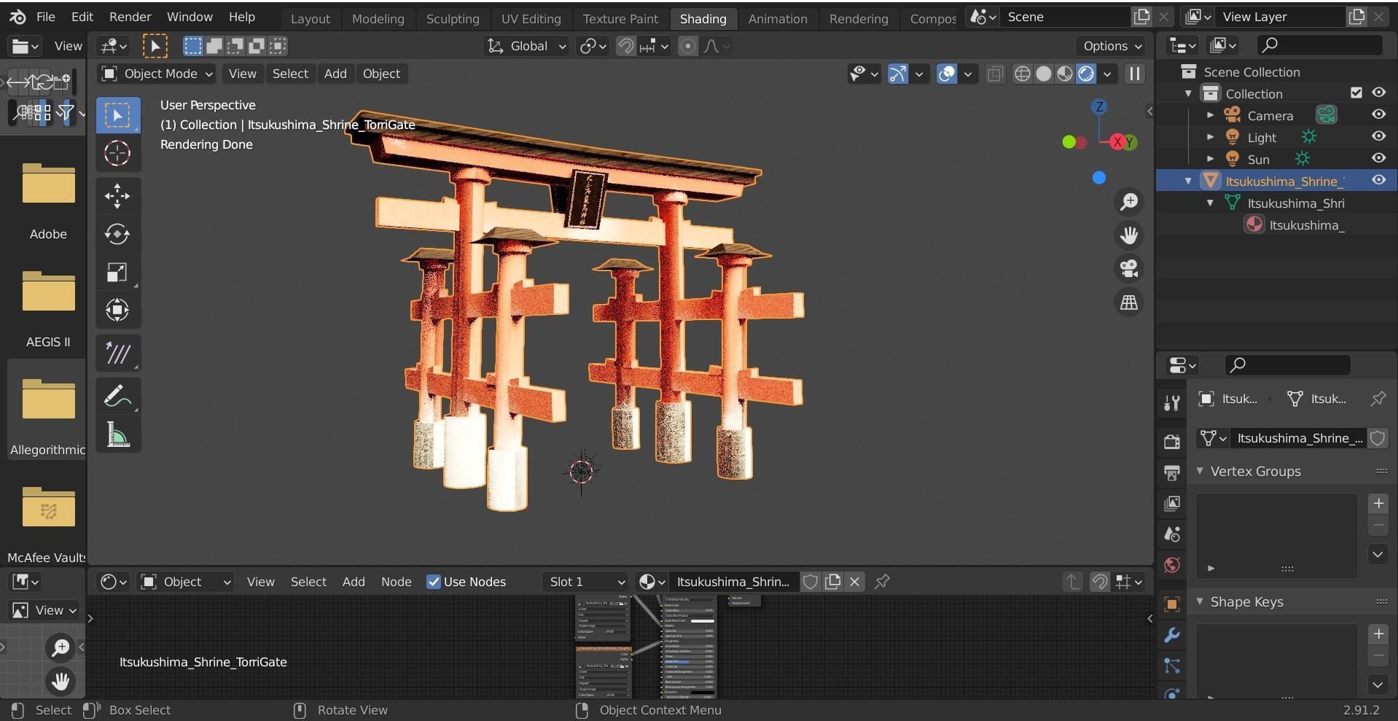Switch to wireframe viewport shading
This screenshot has height=721, width=1398.
point(1023,74)
